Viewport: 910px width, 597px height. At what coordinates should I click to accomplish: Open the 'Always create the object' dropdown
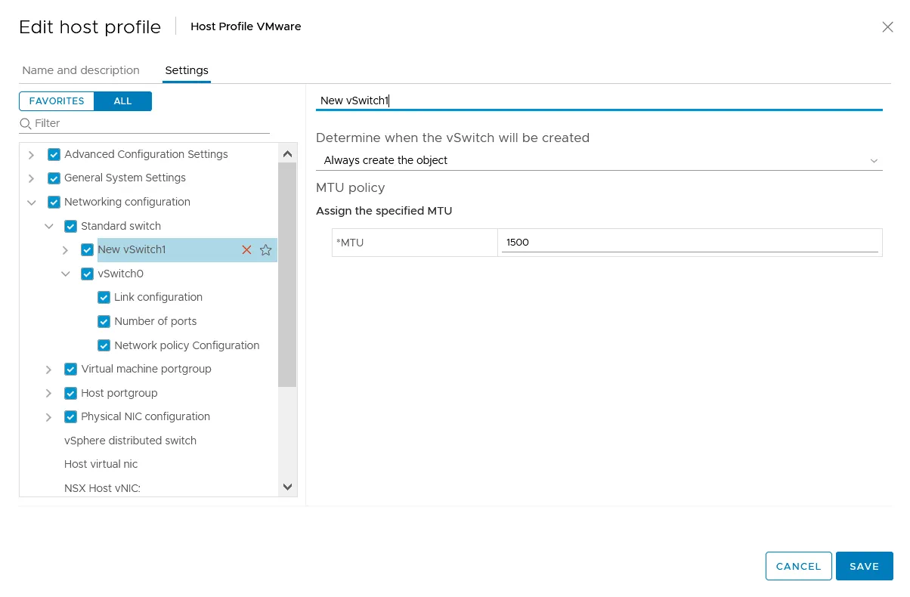tap(599, 160)
